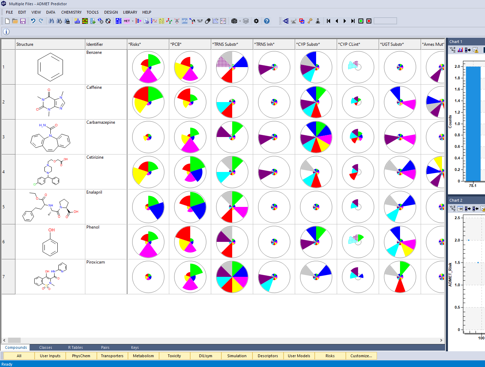Click the info icon below toolbar
Viewport: 485px width, 367px height.
(x=6, y=32)
